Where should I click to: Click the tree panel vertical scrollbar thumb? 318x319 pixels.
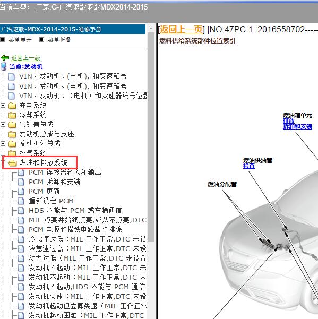[x=151, y=137]
